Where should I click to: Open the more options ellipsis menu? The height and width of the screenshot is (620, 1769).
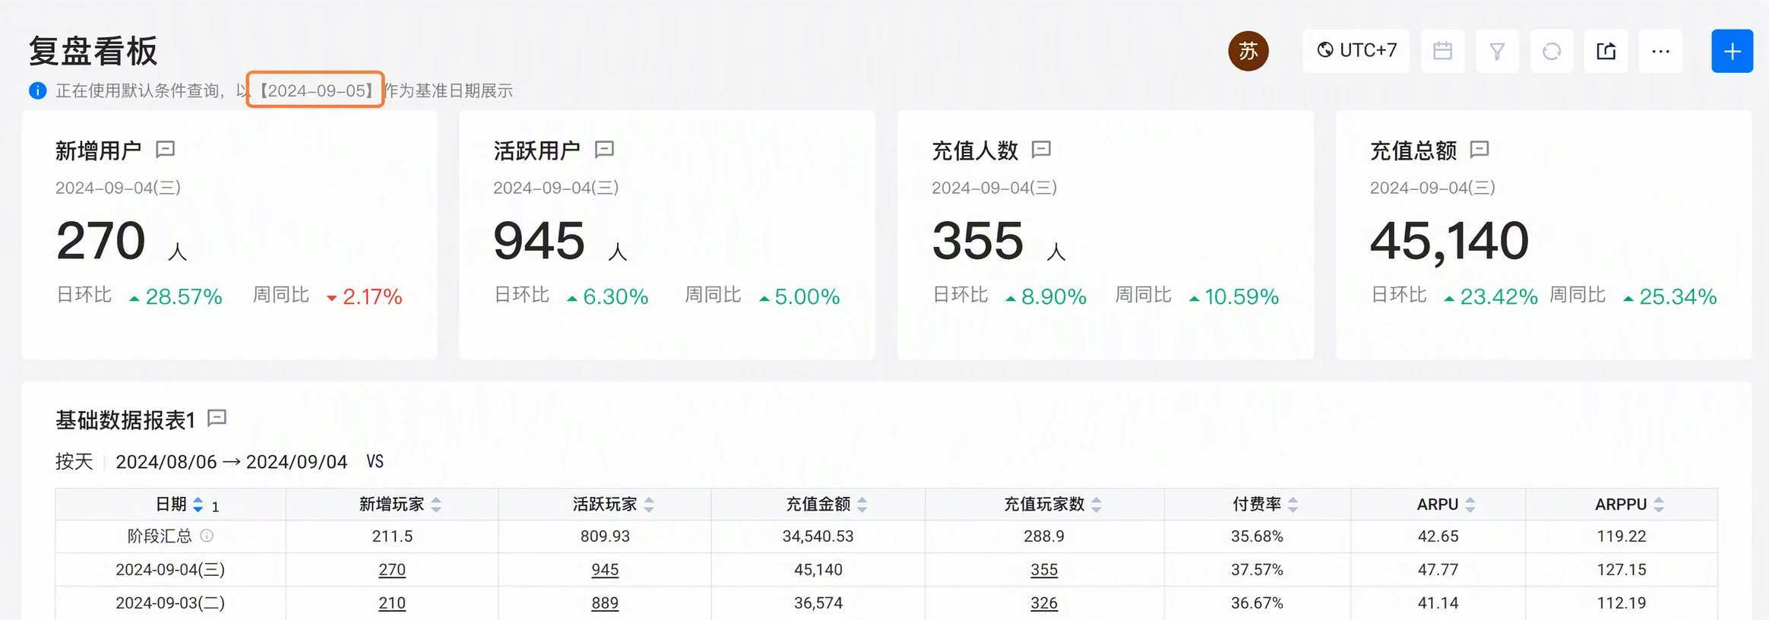coord(1660,51)
